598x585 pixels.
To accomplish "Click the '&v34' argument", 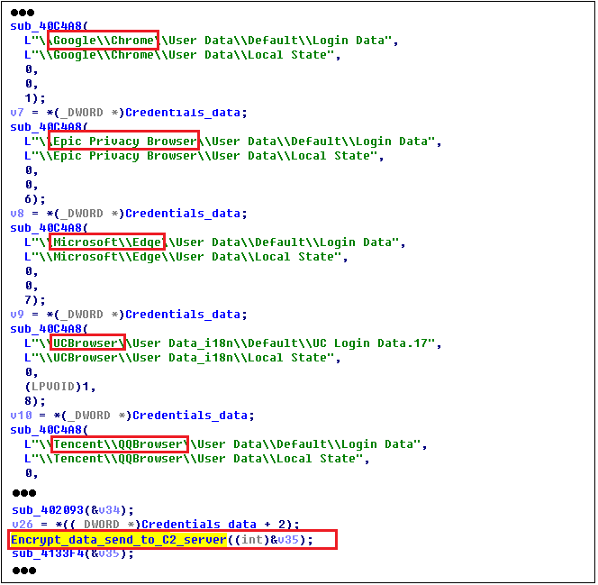I will [x=105, y=510].
